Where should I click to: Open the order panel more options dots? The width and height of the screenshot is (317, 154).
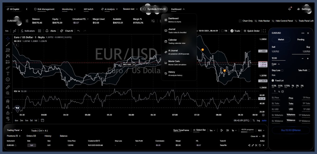click(x=303, y=33)
